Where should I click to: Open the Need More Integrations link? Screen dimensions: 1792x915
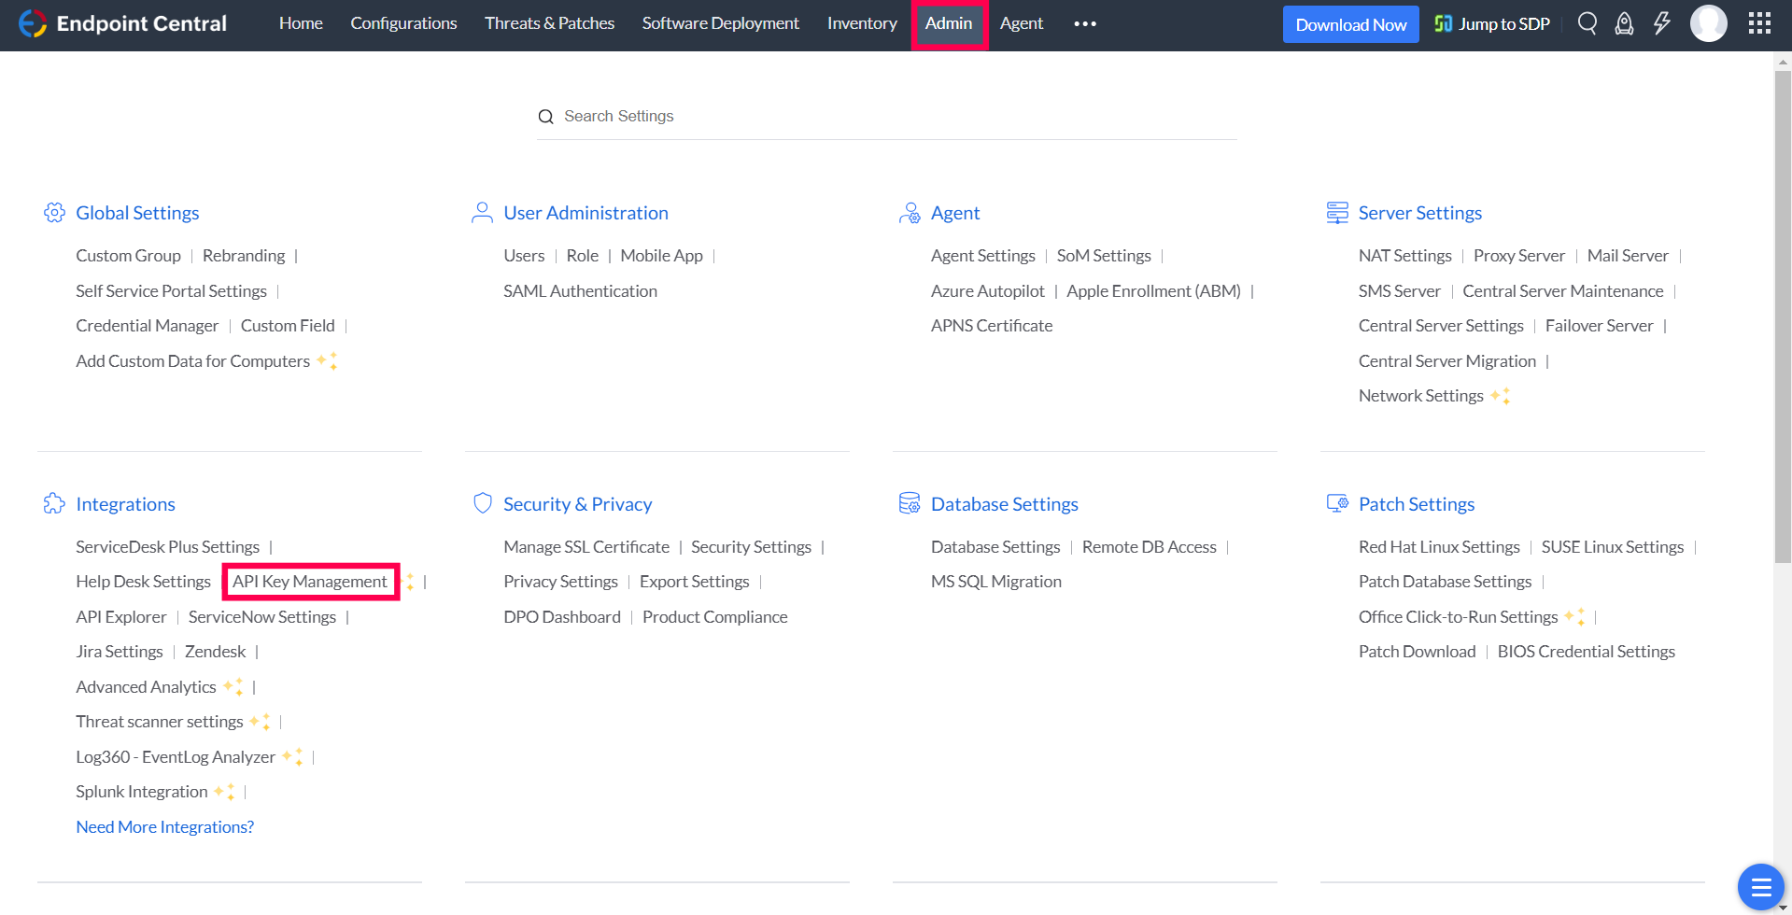pos(164,827)
